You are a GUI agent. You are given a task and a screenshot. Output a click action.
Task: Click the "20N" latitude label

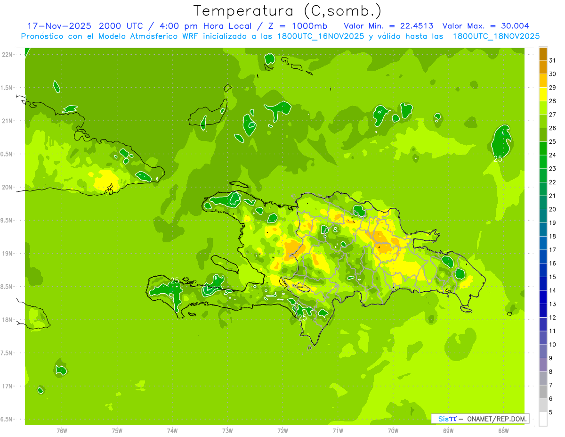click(7, 187)
